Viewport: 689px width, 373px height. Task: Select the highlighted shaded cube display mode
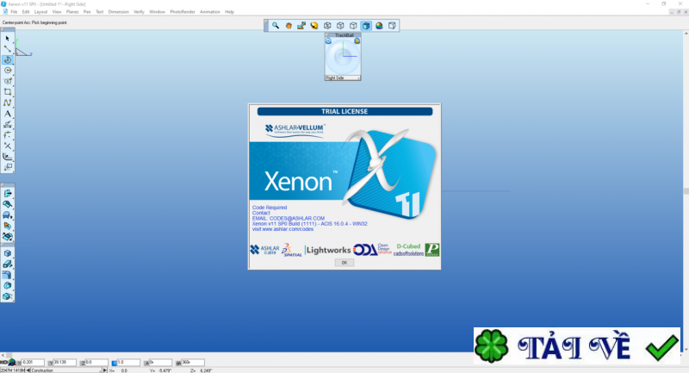coord(366,26)
